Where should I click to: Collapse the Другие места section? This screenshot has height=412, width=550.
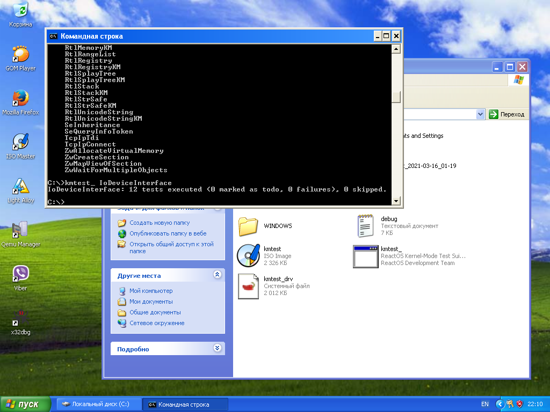coord(218,275)
